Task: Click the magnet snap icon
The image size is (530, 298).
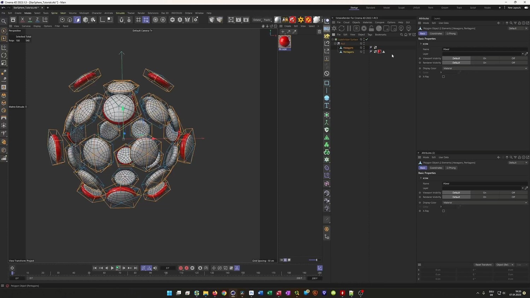Action: click(x=121, y=20)
